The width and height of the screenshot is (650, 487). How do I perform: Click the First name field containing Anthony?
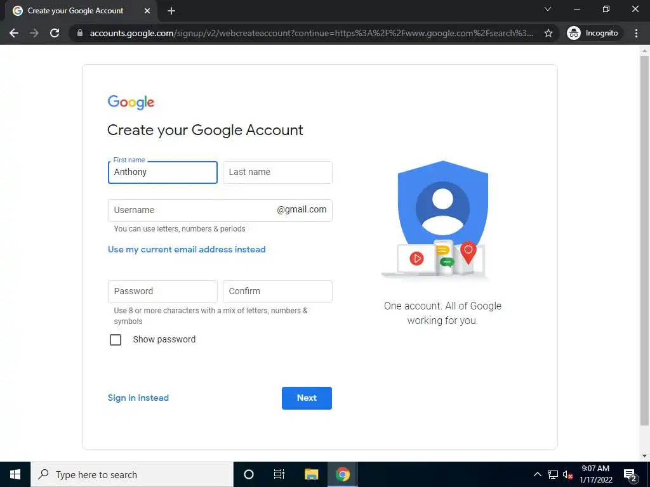(162, 172)
